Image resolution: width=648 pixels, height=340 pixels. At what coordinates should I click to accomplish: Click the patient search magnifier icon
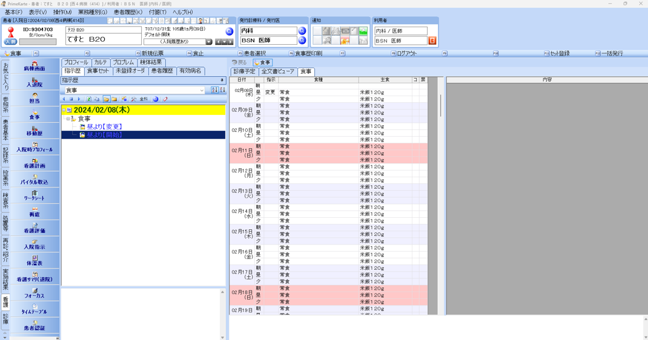[x=230, y=31]
